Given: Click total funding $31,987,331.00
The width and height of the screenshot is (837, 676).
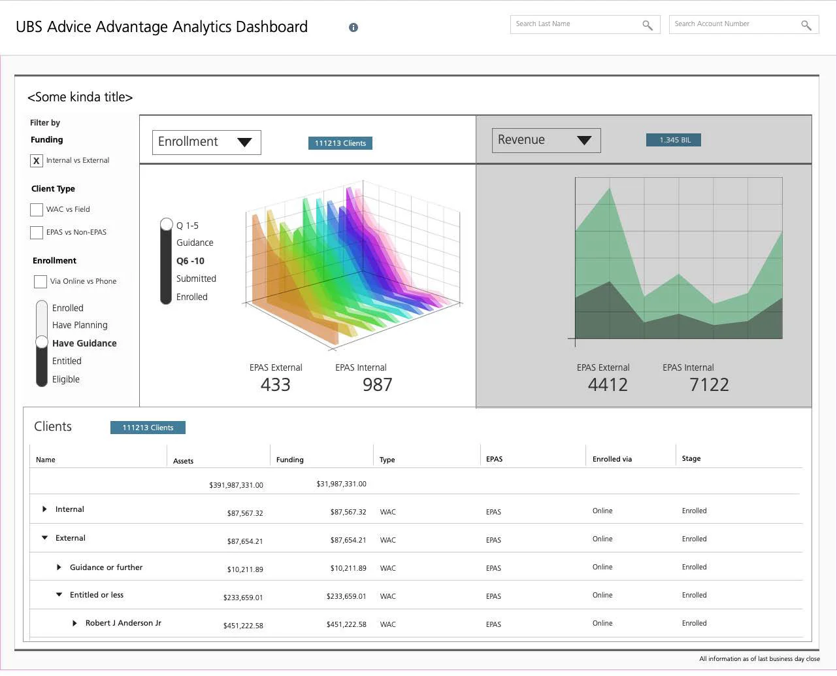Looking at the screenshot, I should click(341, 484).
